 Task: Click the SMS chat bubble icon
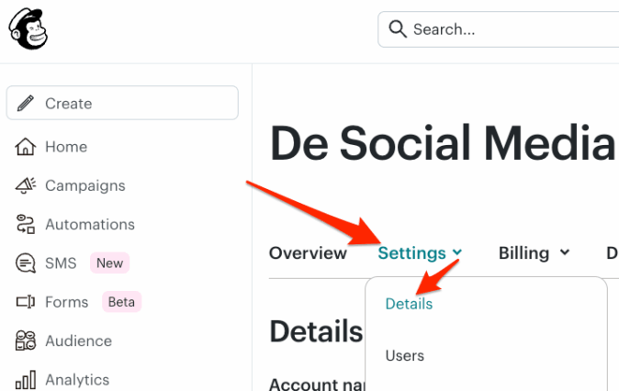point(27,263)
